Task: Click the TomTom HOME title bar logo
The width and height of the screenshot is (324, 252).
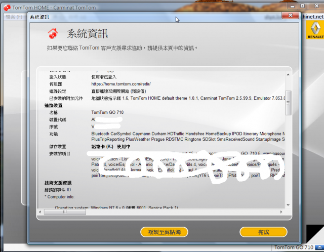Action: click(7, 8)
